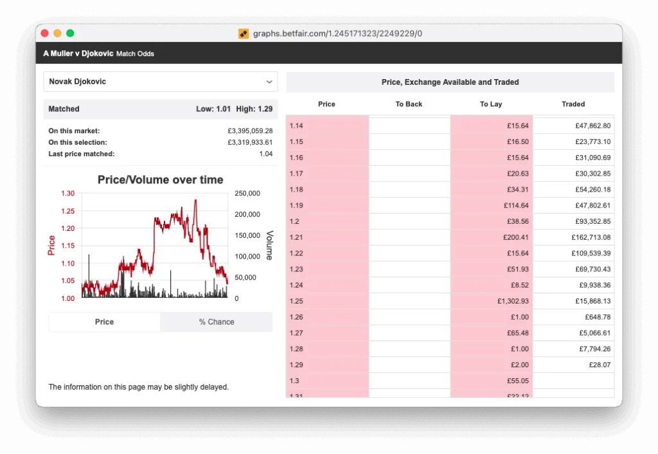Click price cell 1.3
Screen dimensions: 658x454
pos(327,381)
